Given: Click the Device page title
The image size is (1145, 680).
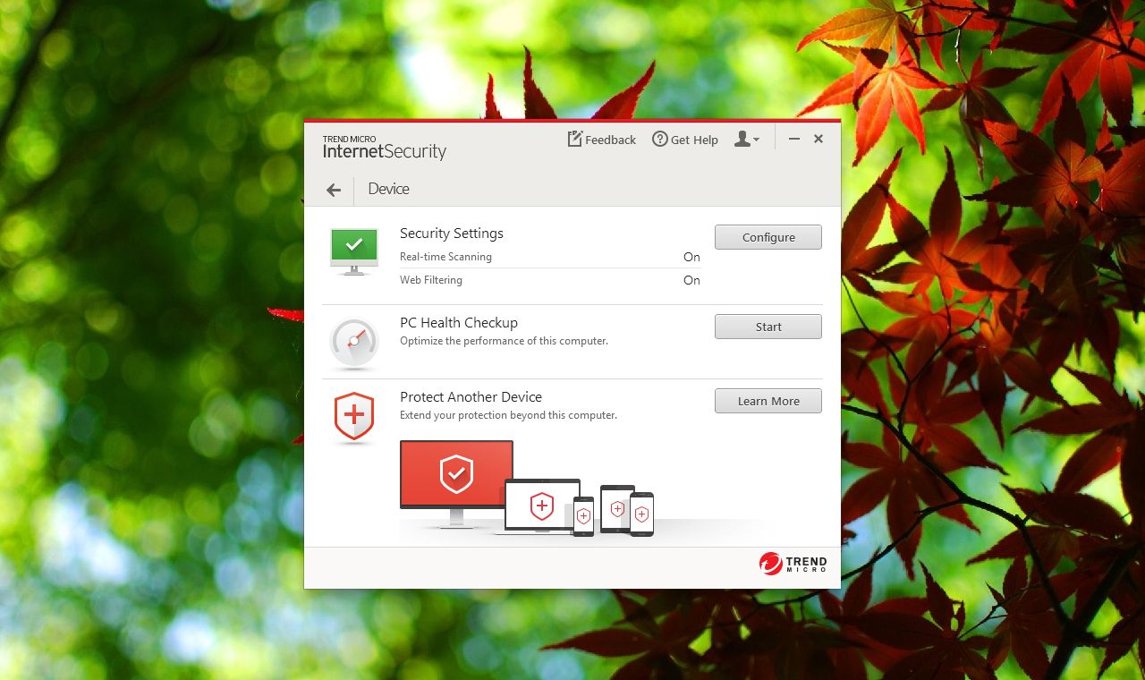Looking at the screenshot, I should (389, 189).
